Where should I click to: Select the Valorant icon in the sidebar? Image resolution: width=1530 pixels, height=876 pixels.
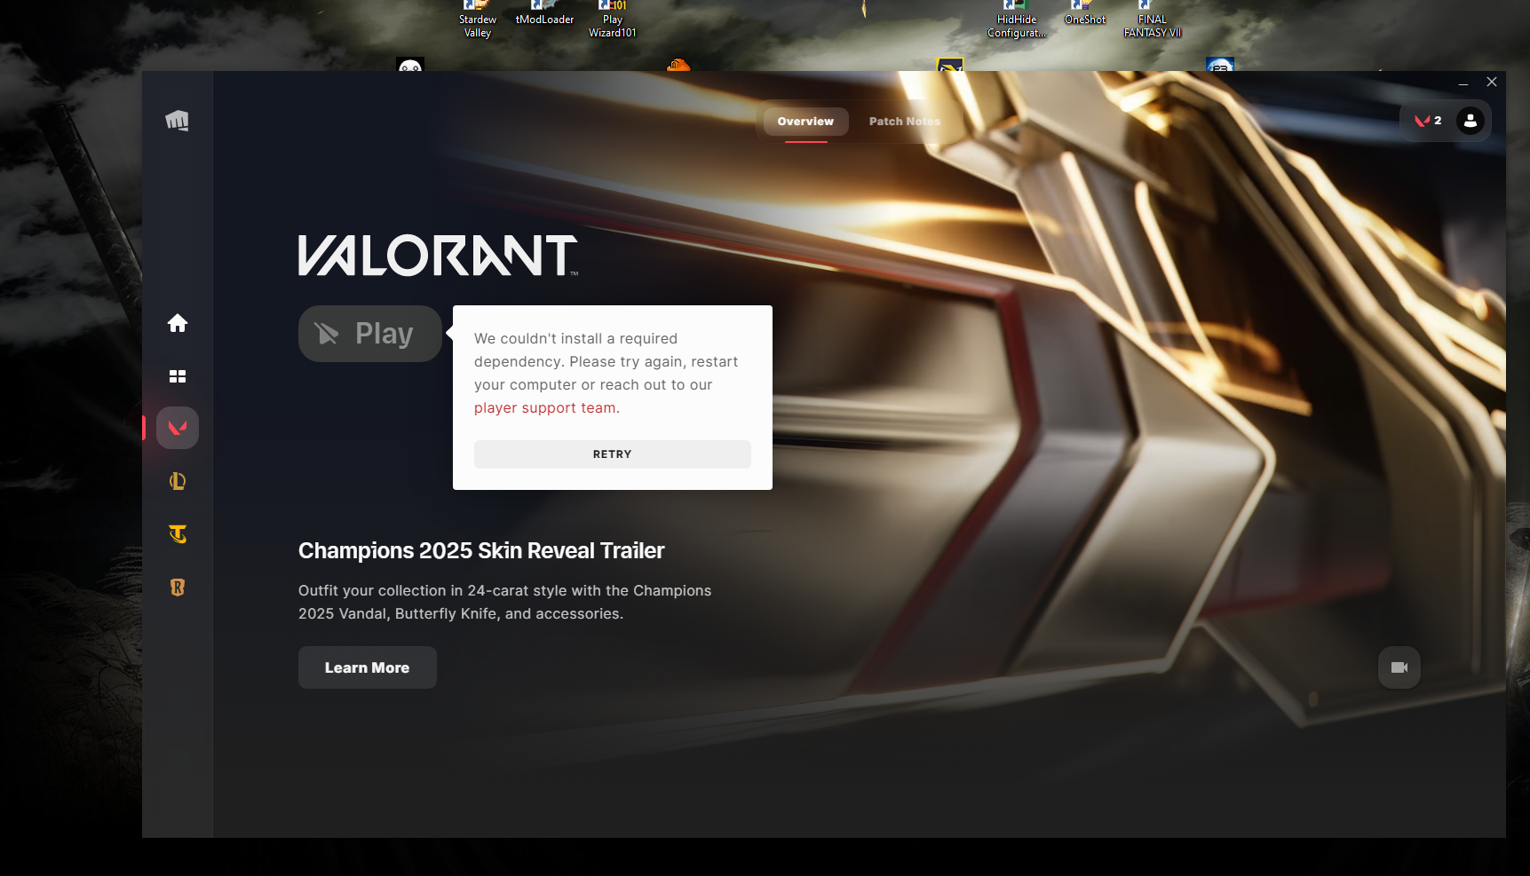tap(178, 428)
